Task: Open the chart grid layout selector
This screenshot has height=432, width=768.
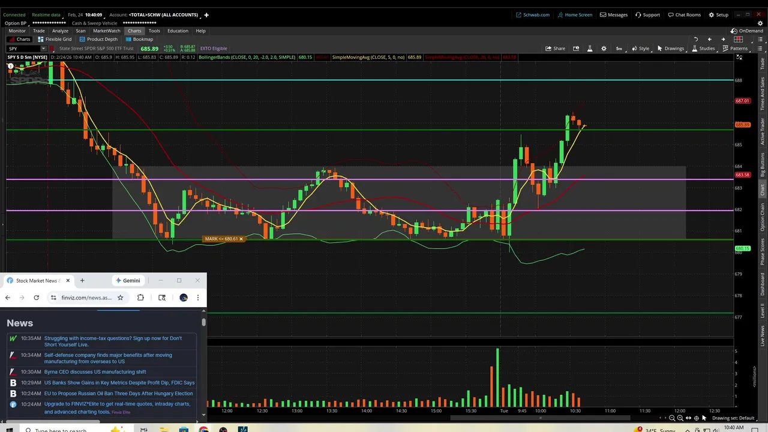Action: click(x=739, y=39)
